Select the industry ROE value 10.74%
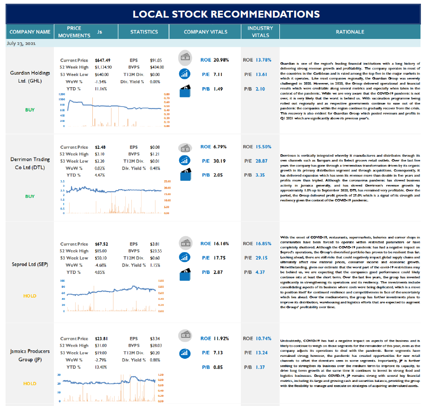 pos(263,338)
